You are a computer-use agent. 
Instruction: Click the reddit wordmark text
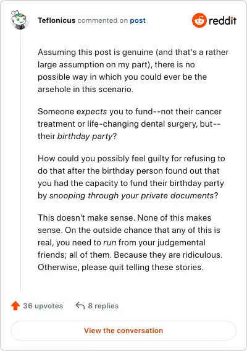click(222, 20)
